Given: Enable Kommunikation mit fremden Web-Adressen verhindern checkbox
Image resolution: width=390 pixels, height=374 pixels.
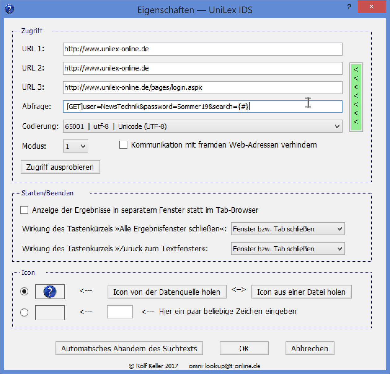Looking at the screenshot, I should pyautogui.click(x=123, y=145).
